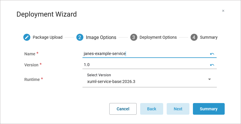Focus the Name input with janes-example-service
The height and width of the screenshot is (124, 241).
point(145,54)
